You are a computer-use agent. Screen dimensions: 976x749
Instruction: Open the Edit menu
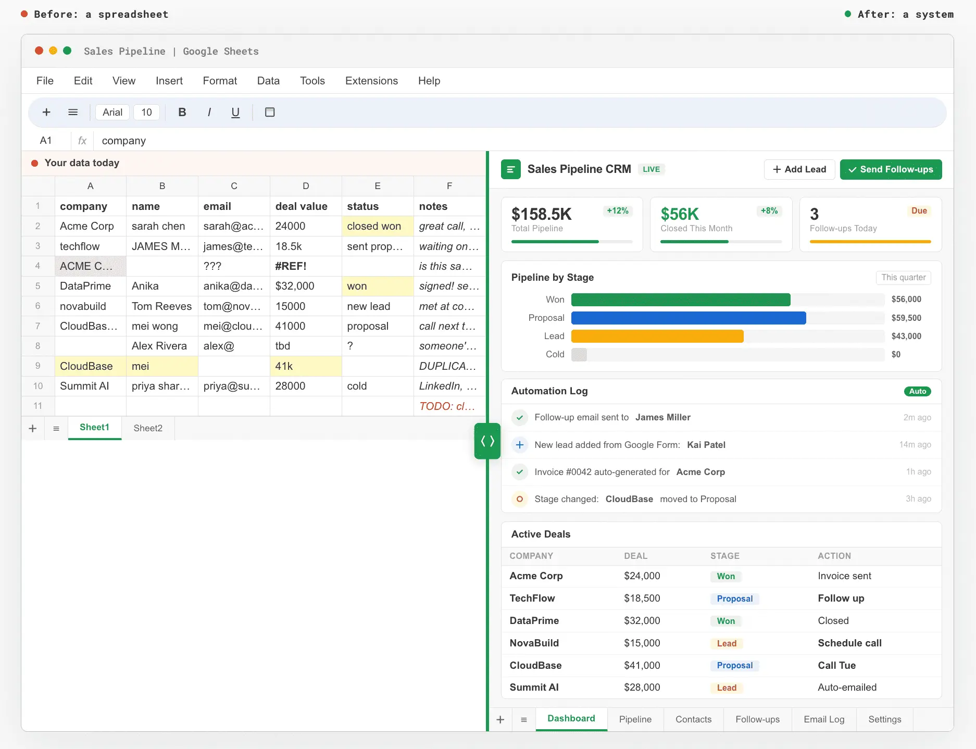pyautogui.click(x=83, y=81)
